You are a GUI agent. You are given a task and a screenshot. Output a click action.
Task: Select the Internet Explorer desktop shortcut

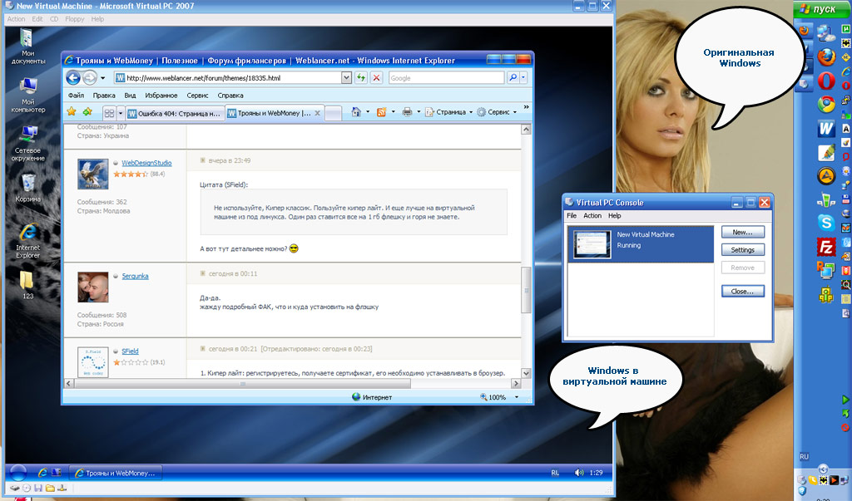pyautogui.click(x=27, y=240)
